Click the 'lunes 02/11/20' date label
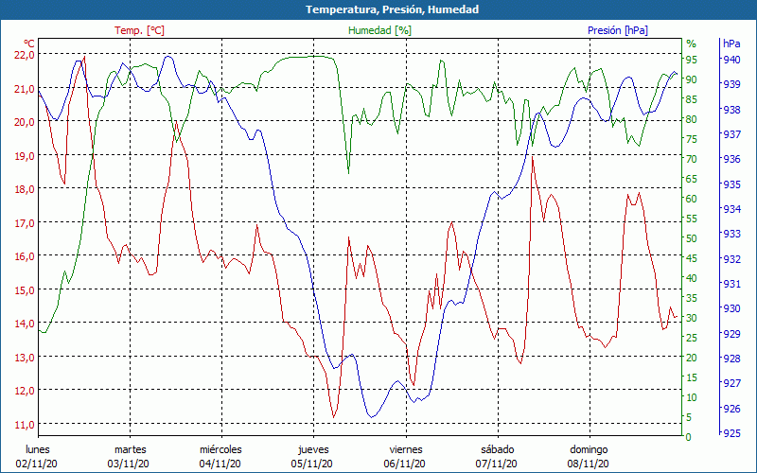Screen dimensions: 757x473 coord(37,457)
